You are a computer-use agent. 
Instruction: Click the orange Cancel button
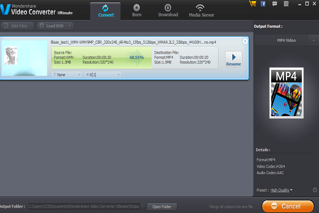(x=288, y=206)
